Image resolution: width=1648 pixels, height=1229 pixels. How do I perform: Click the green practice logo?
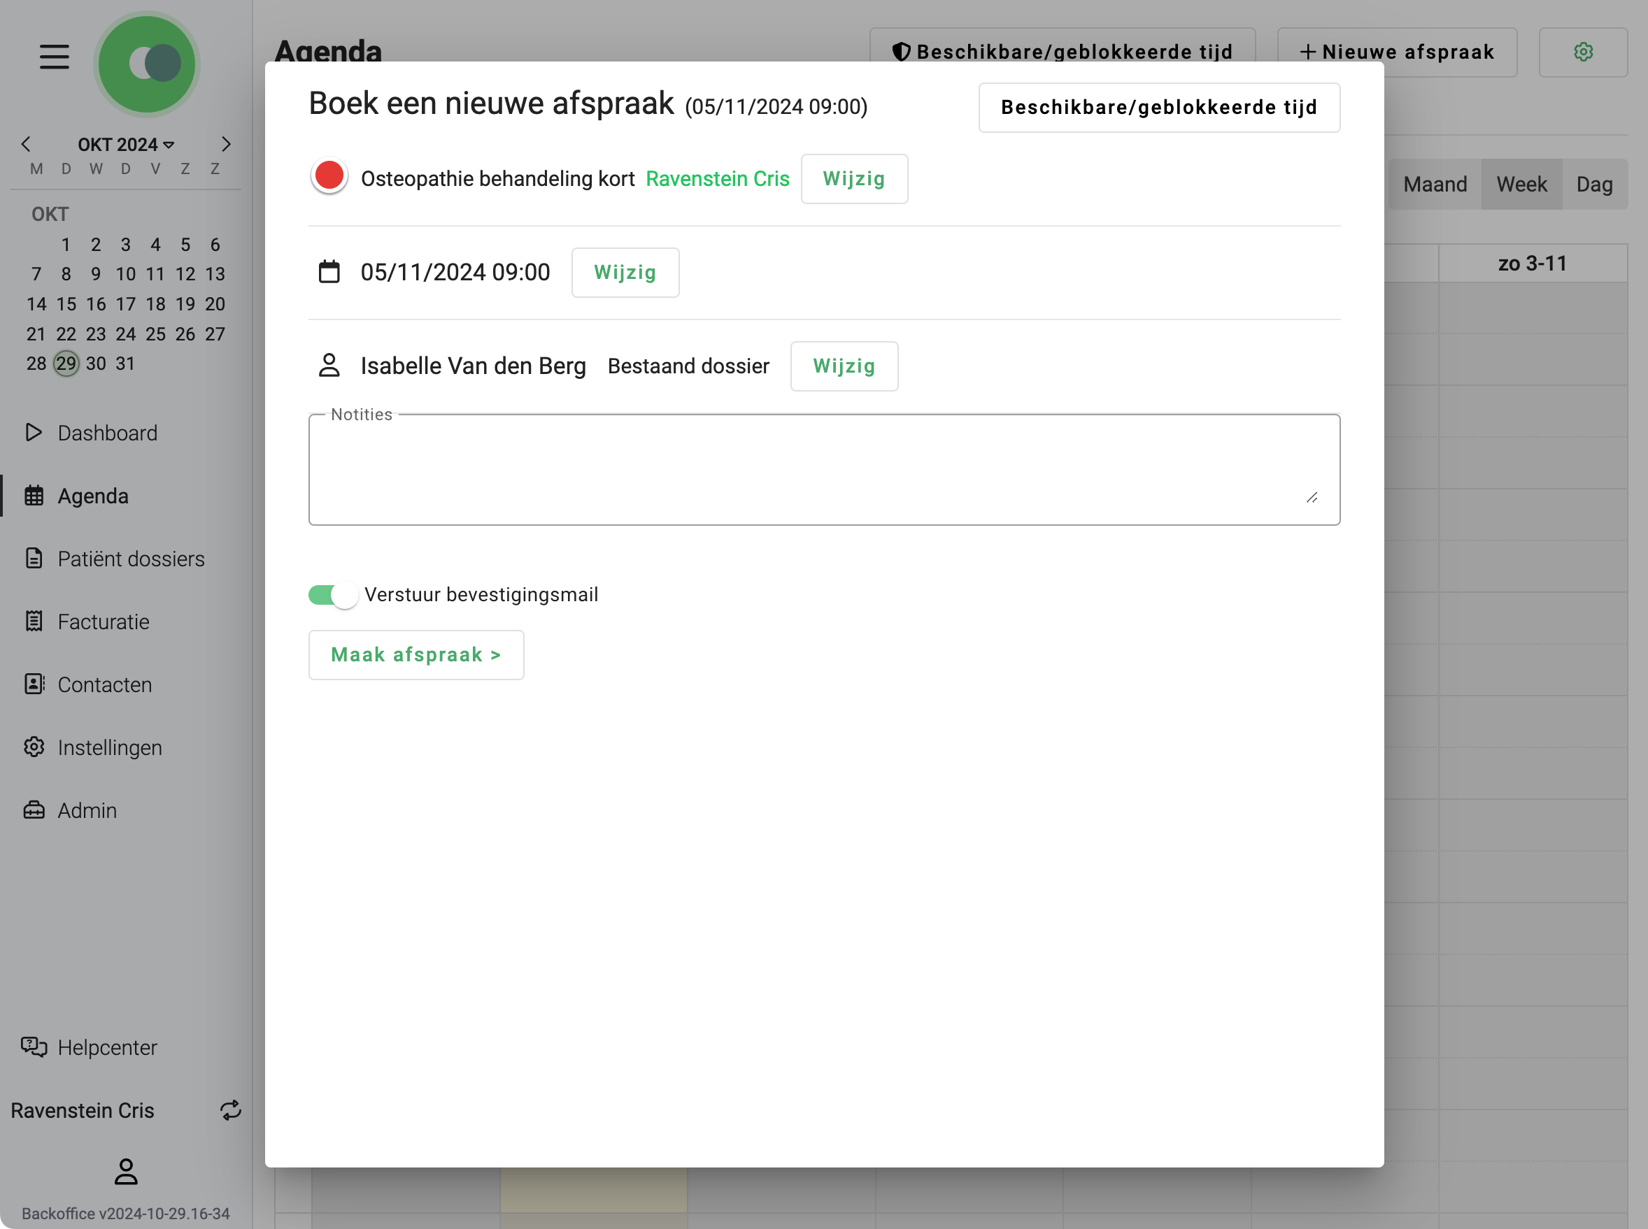pyautogui.click(x=148, y=64)
